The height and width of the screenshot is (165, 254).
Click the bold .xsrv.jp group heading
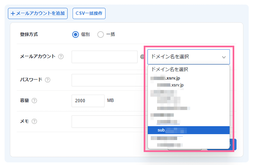pyautogui.click(x=165, y=78)
